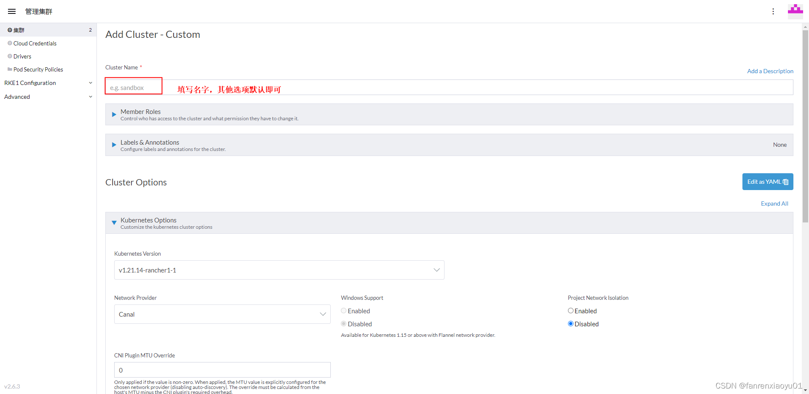Click the Add Cluster - Custom heading
Viewport: 809px width, 394px height.
coord(153,34)
